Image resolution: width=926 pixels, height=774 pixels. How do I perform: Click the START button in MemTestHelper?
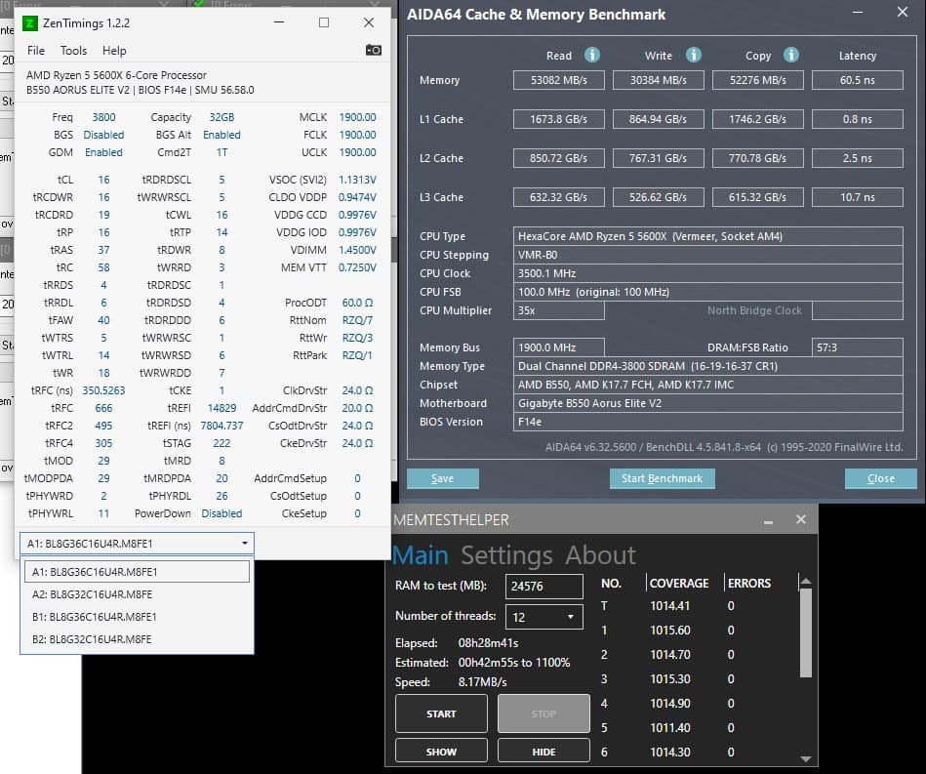click(x=441, y=713)
